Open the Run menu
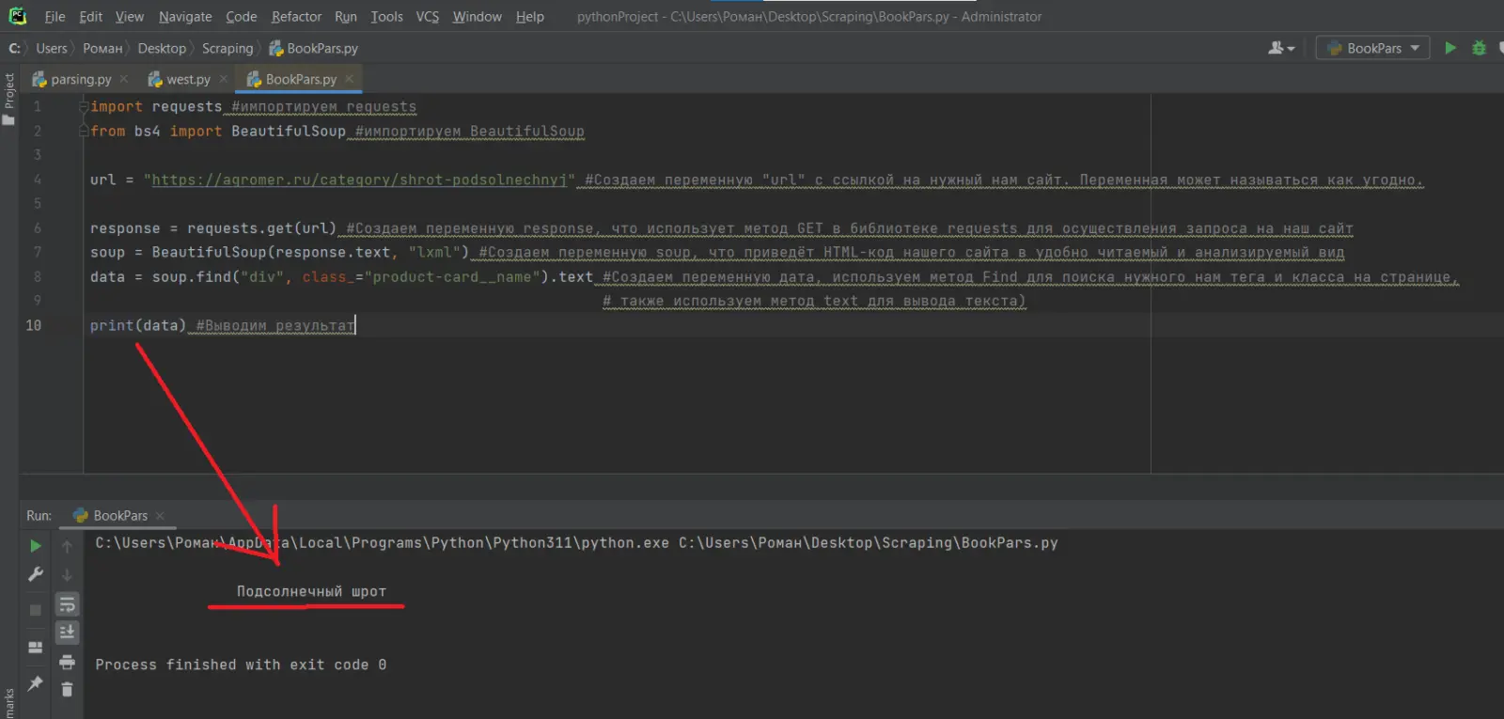1504x719 pixels. [346, 17]
